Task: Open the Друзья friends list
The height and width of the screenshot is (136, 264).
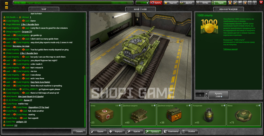Action: pos(187,3)
